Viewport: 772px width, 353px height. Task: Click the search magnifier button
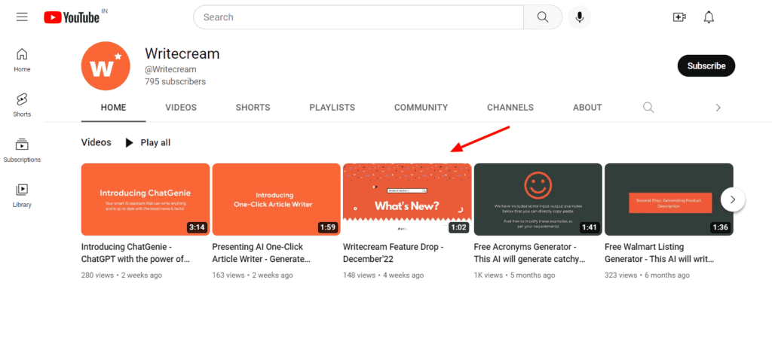(542, 17)
